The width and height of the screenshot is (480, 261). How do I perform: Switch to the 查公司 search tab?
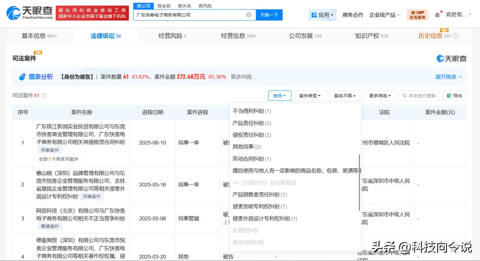click(x=143, y=6)
